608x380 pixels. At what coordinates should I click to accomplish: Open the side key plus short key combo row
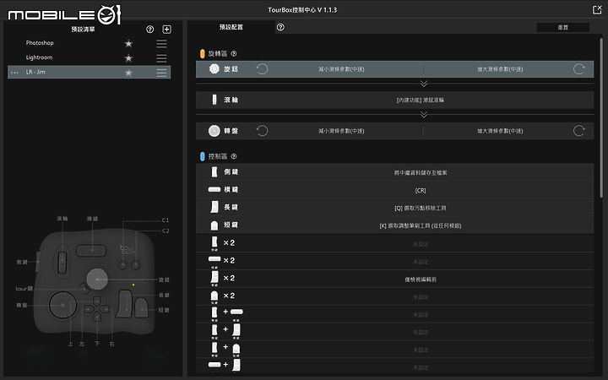coord(394,350)
